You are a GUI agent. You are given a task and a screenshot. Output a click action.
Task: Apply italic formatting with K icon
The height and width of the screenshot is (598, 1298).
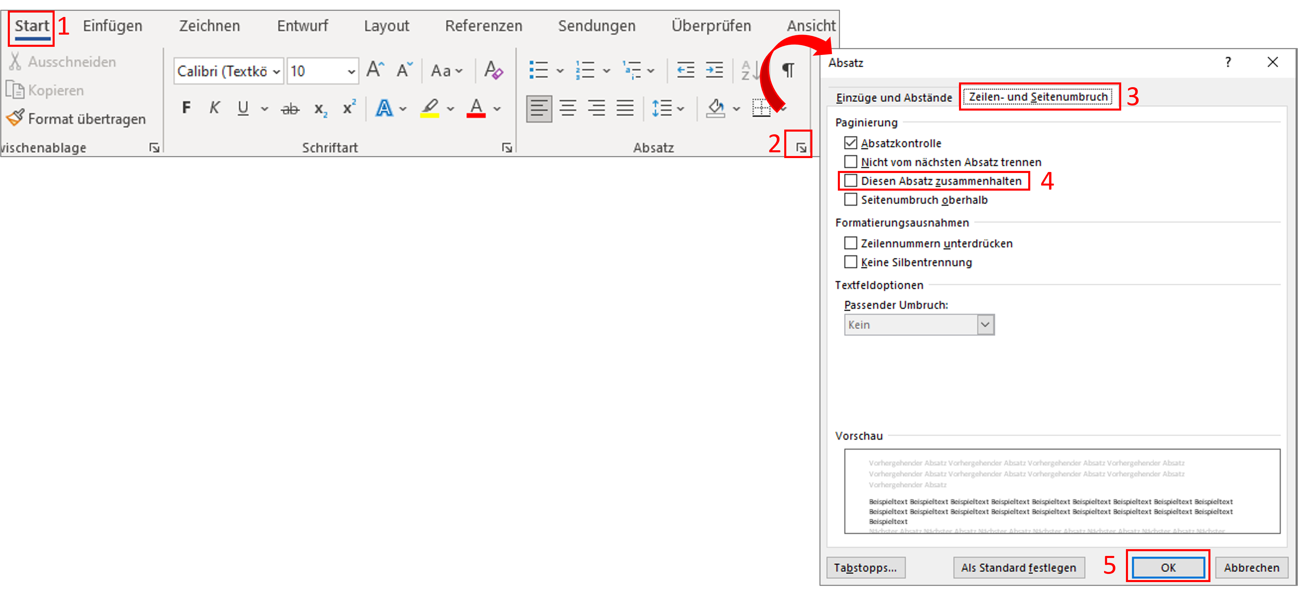click(214, 108)
